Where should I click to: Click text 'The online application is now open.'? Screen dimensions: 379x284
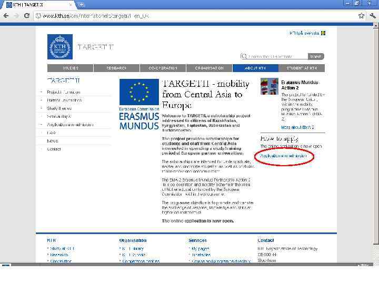(198, 221)
